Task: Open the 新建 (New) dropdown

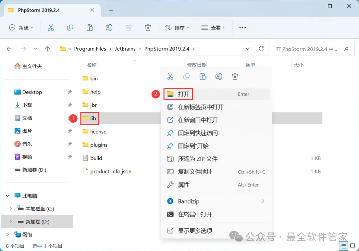Action: point(21,28)
